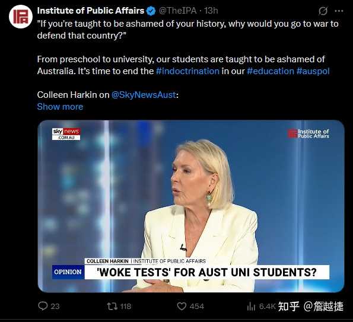
Task: Like the post with heart icon
Action: tap(182, 306)
